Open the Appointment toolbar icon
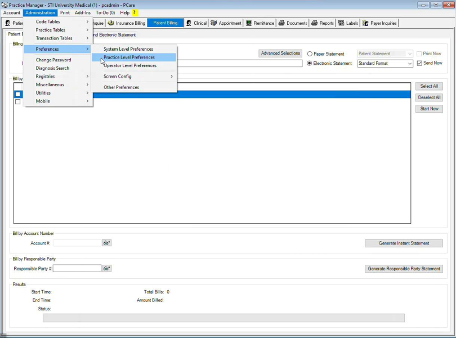 coord(214,23)
